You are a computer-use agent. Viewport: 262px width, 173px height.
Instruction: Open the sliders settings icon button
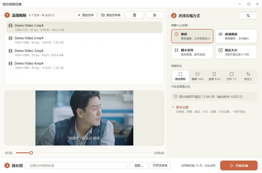pos(248,15)
